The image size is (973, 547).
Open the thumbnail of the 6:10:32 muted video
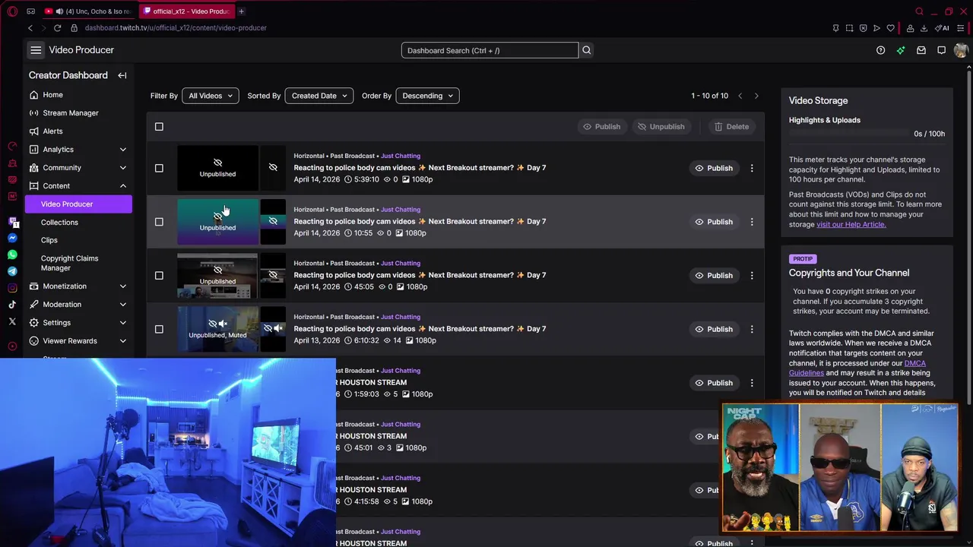pos(217,329)
